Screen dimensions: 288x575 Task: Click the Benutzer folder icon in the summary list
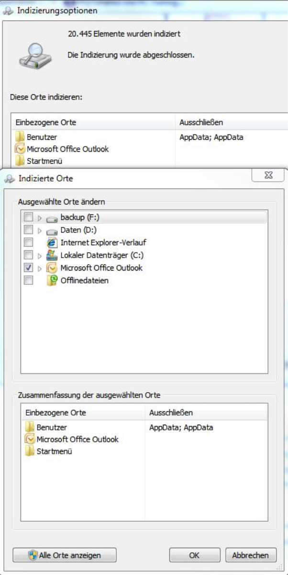pyautogui.click(x=30, y=427)
